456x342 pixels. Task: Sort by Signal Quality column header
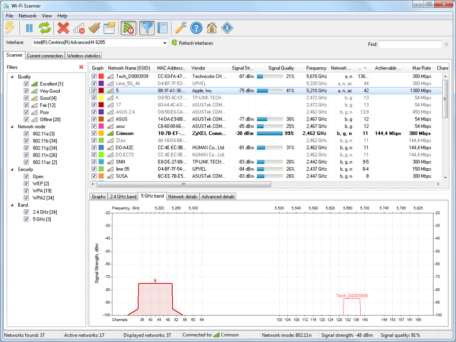tap(276, 68)
